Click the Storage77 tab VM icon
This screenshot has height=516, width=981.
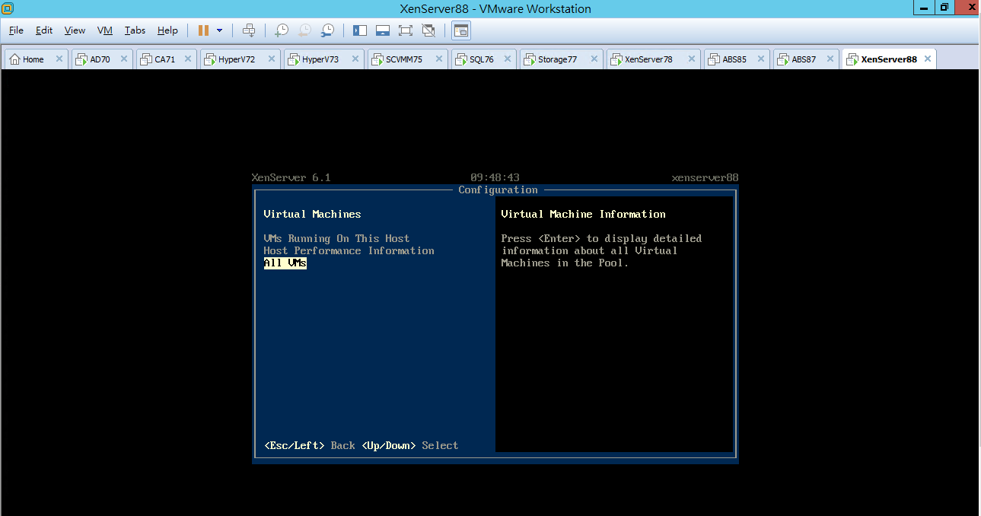coord(530,59)
